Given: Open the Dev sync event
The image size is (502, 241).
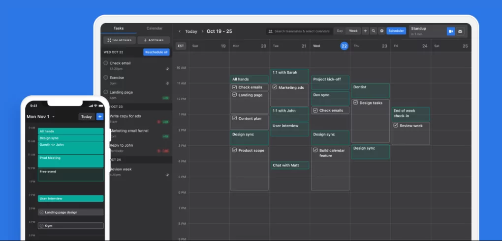Looking at the screenshot, I should pyautogui.click(x=330, y=99).
